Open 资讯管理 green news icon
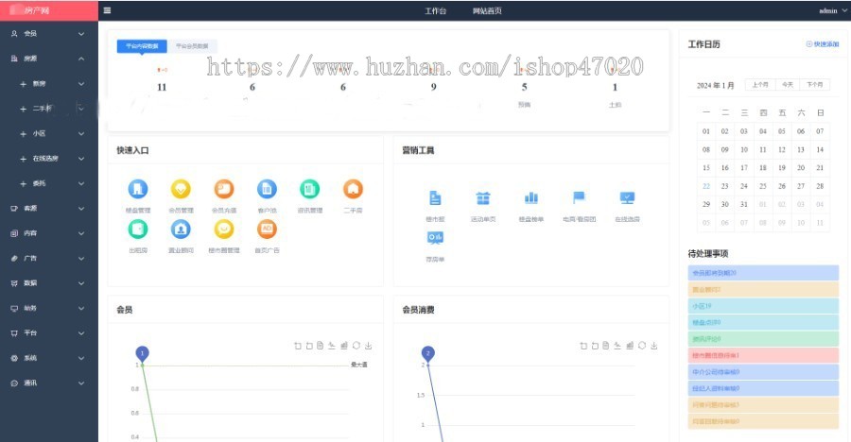The height and width of the screenshot is (442, 851). [310, 189]
